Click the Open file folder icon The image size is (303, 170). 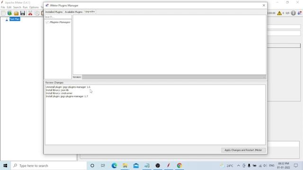16,13
